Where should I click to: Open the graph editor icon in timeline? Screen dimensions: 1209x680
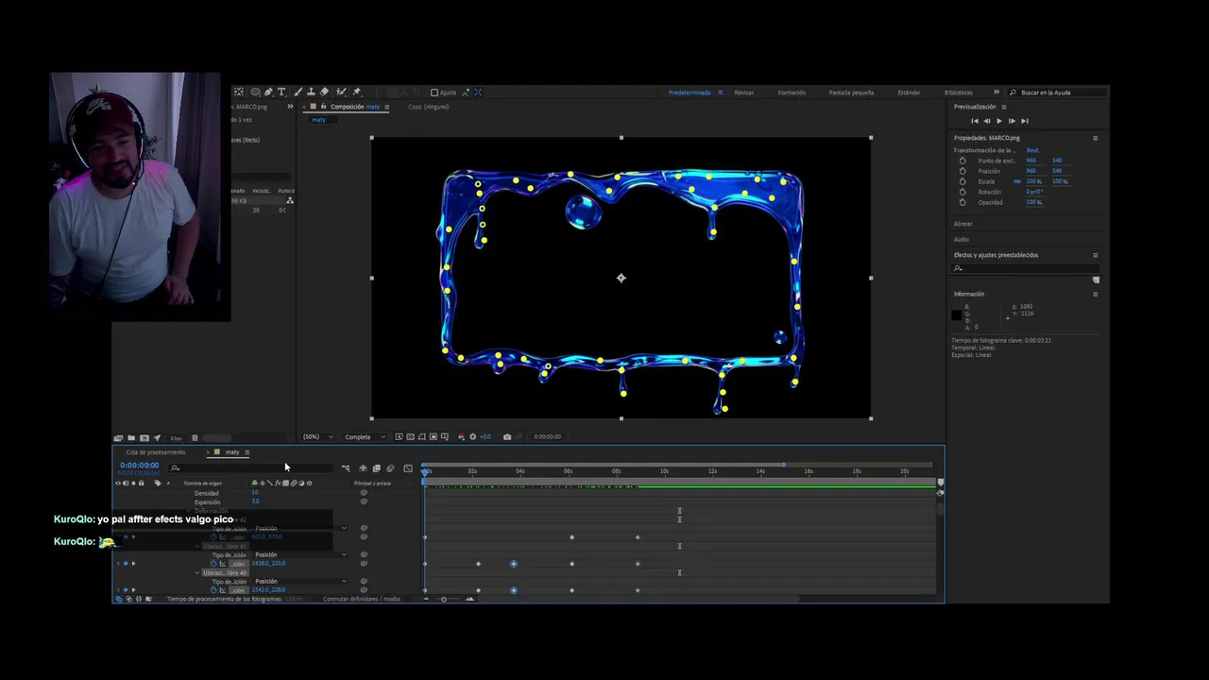point(408,468)
